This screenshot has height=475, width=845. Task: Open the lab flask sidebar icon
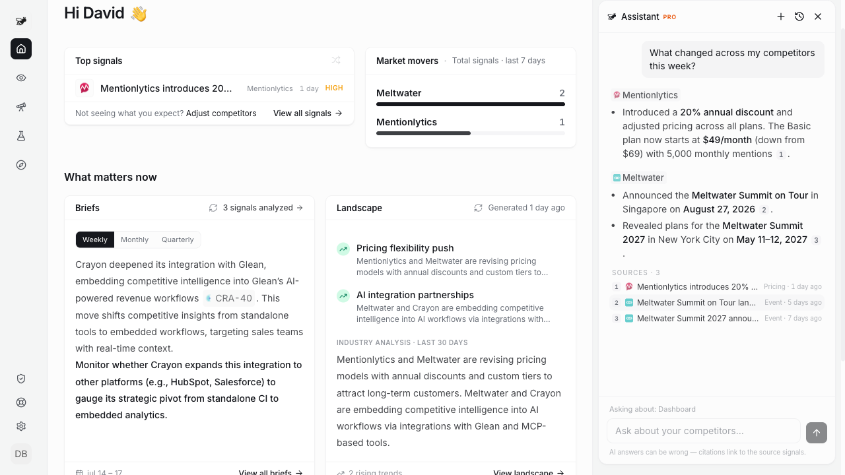point(21,136)
